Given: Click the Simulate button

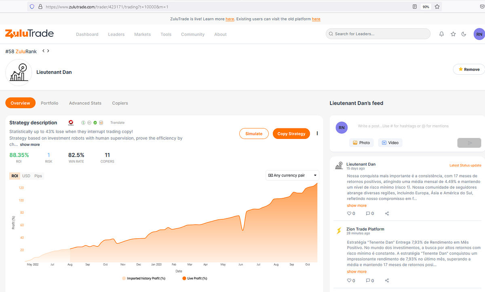Looking at the screenshot, I should point(254,134).
